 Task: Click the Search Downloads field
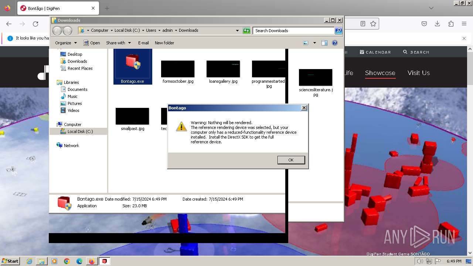[293, 31]
